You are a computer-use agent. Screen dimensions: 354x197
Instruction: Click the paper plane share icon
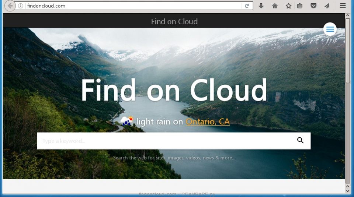pyautogui.click(x=327, y=6)
